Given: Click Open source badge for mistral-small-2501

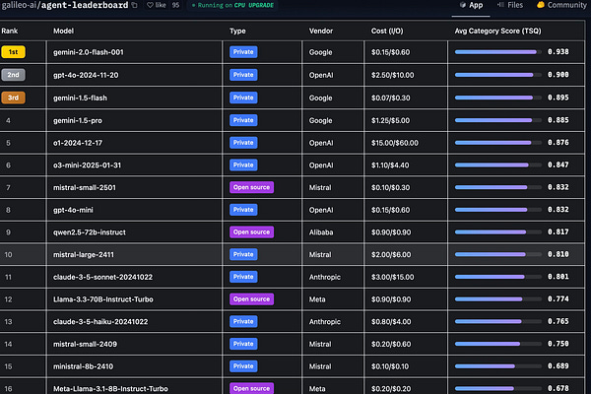Looking at the screenshot, I should point(251,187).
